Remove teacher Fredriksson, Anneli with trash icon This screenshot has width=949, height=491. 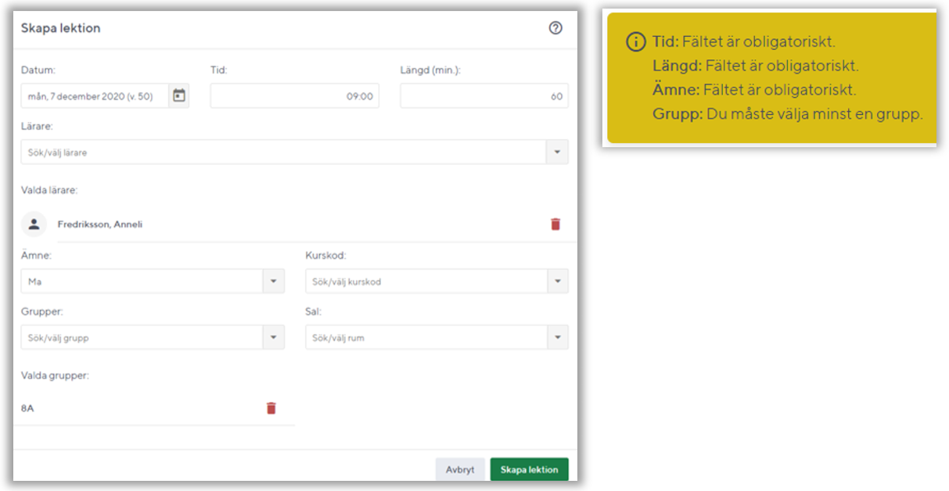pyautogui.click(x=555, y=224)
